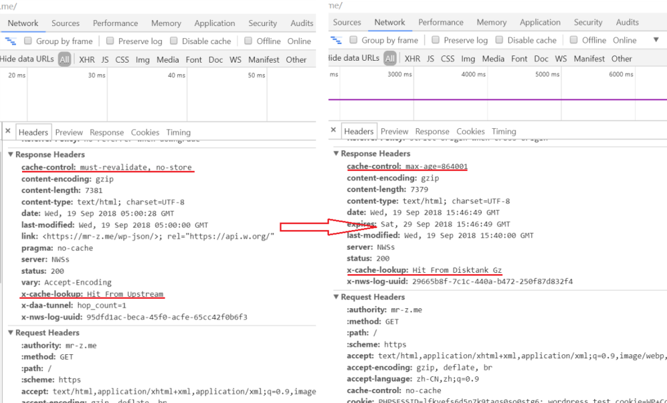The width and height of the screenshot is (667, 403).
Task: Filter by XHR in left panel
Action: click(x=87, y=59)
